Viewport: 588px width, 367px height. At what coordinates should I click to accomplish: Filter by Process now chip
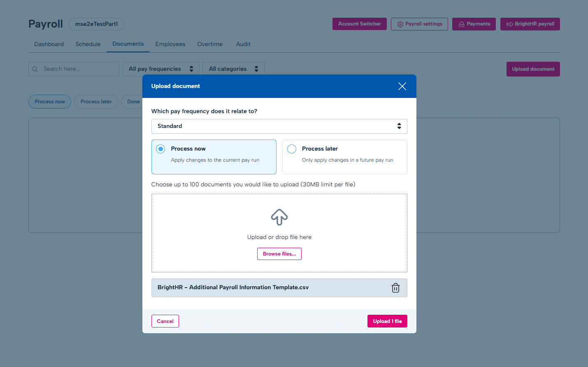[50, 102]
